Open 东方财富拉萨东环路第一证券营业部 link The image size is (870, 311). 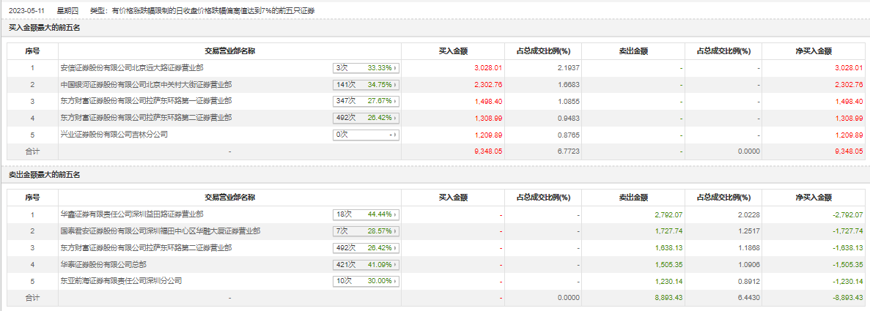point(146,101)
